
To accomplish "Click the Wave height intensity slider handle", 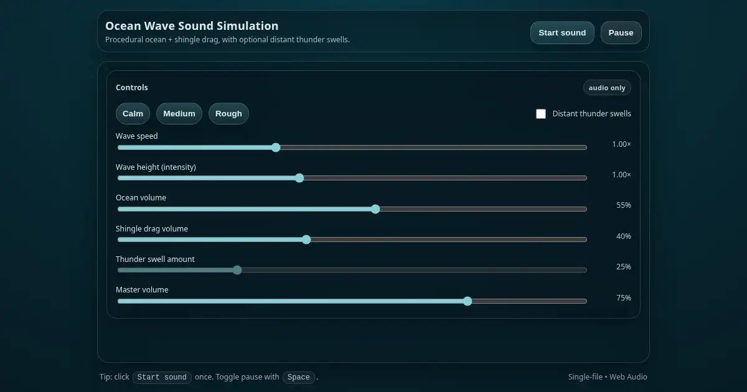I will pyautogui.click(x=299, y=178).
